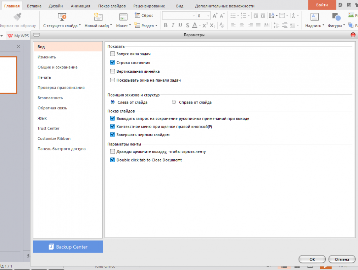
Task: Click the 'Макет' layout icon
Action: tap(123, 17)
